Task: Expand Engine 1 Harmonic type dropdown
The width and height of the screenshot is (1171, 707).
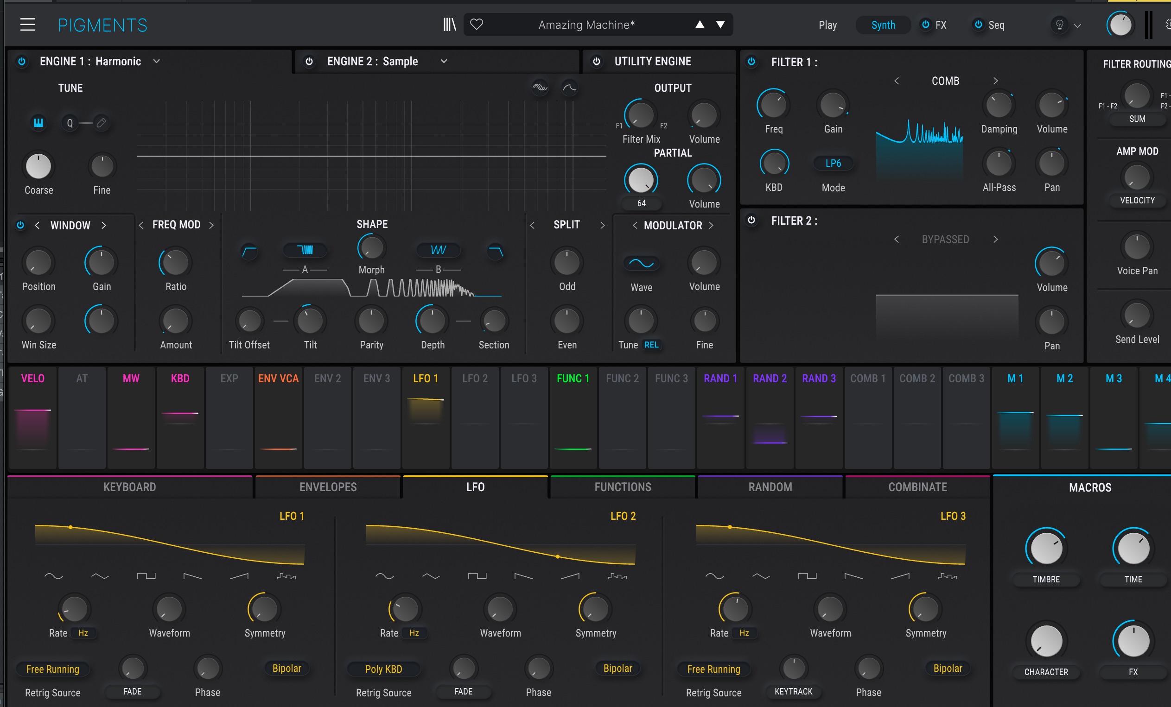Action: [156, 61]
